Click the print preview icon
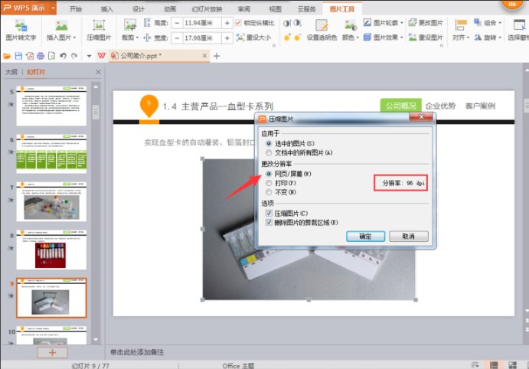The image size is (529, 369). pyautogui.click(x=51, y=56)
